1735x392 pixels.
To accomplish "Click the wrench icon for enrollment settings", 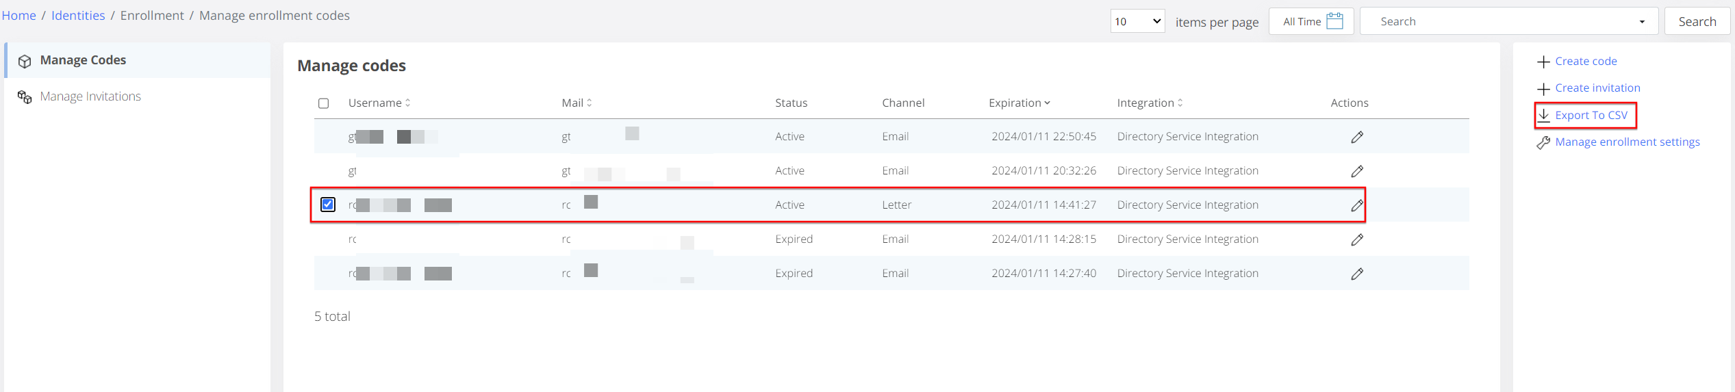I will tap(1543, 142).
